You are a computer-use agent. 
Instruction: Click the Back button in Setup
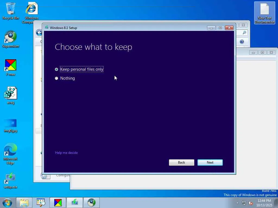coord(181,162)
